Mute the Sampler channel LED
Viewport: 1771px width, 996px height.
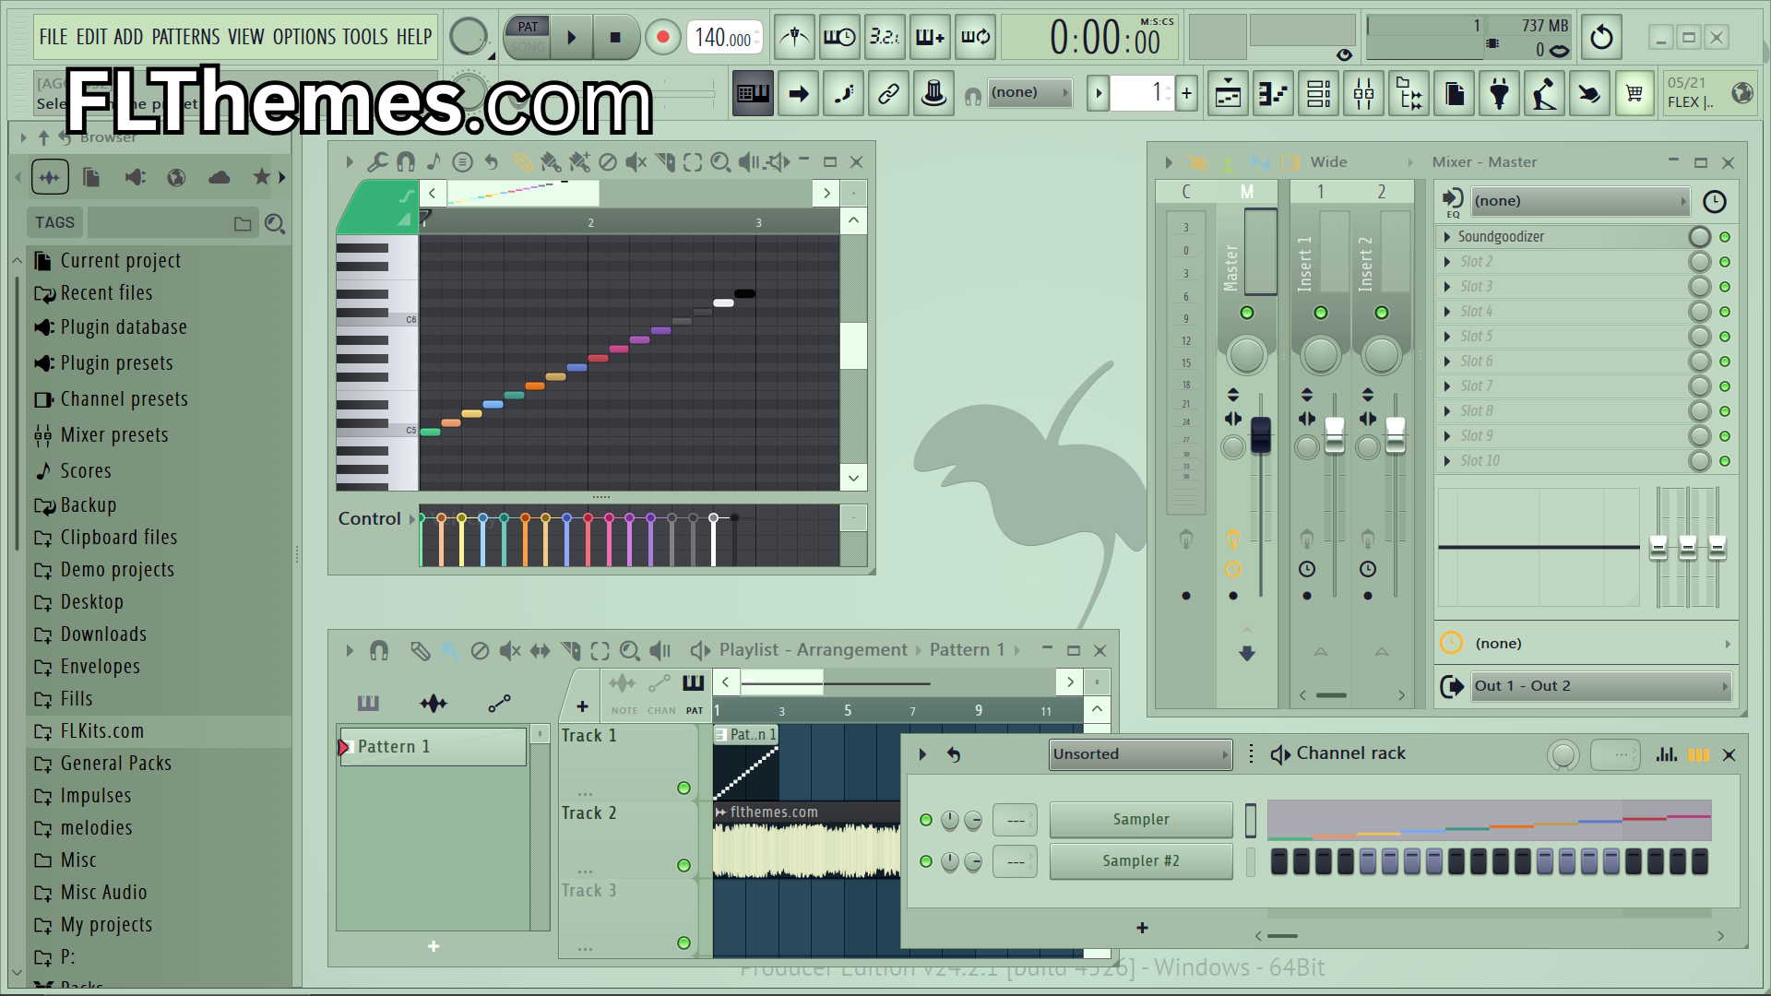[x=926, y=819]
